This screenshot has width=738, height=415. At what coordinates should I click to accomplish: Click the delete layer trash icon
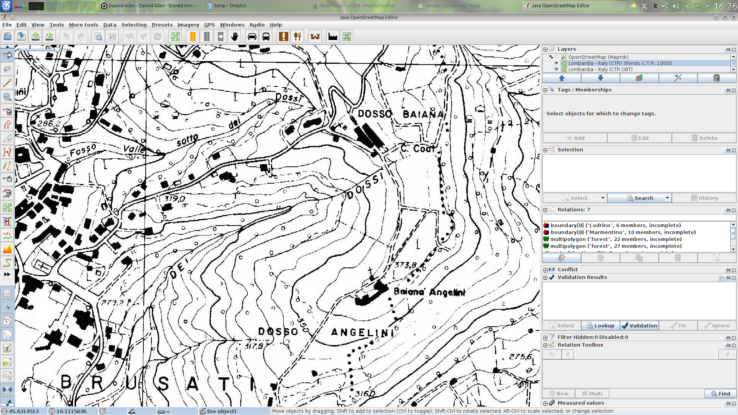tap(716, 78)
